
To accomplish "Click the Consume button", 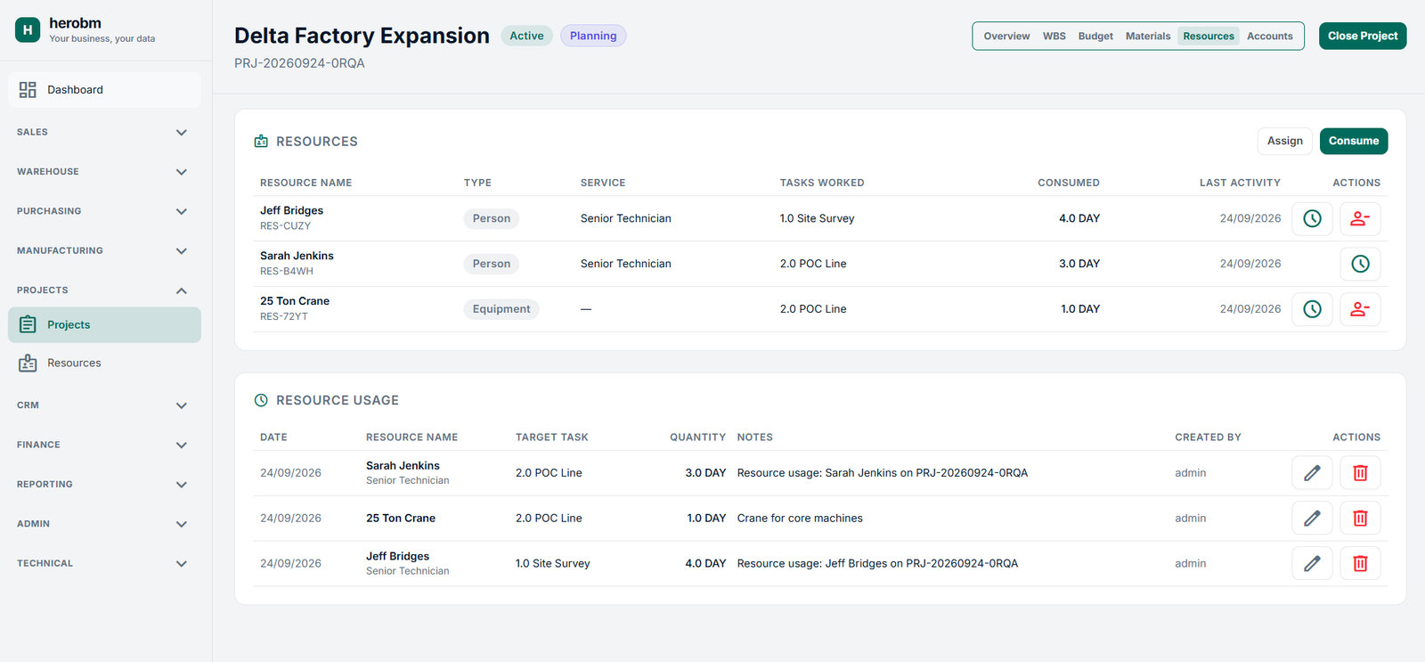I will [x=1354, y=141].
